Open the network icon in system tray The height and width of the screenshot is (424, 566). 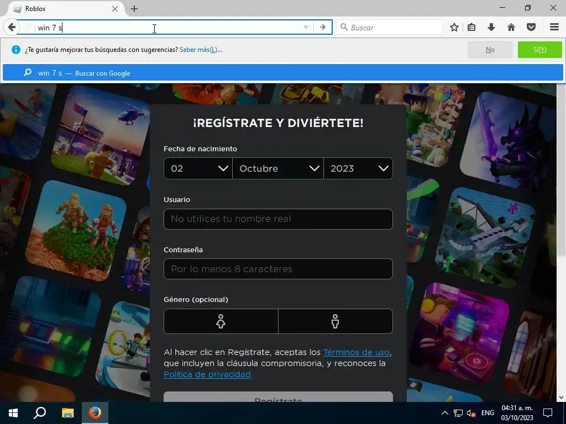click(x=458, y=413)
